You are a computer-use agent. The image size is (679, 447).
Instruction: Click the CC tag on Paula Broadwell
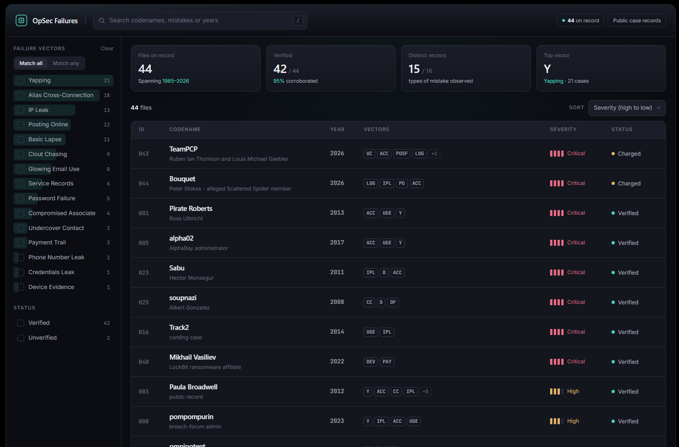coord(396,392)
